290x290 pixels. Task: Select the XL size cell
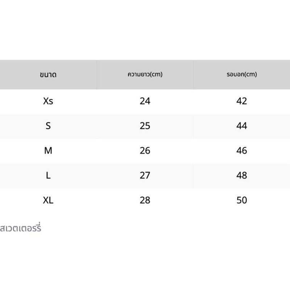tap(48, 200)
